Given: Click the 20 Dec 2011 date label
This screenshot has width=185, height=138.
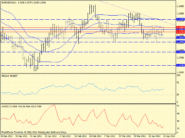Looking at the screenshot, I should coord(7,136).
